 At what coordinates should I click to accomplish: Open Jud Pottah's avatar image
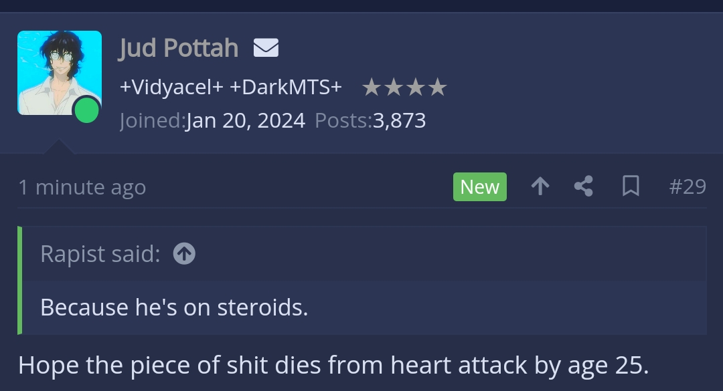(59, 72)
